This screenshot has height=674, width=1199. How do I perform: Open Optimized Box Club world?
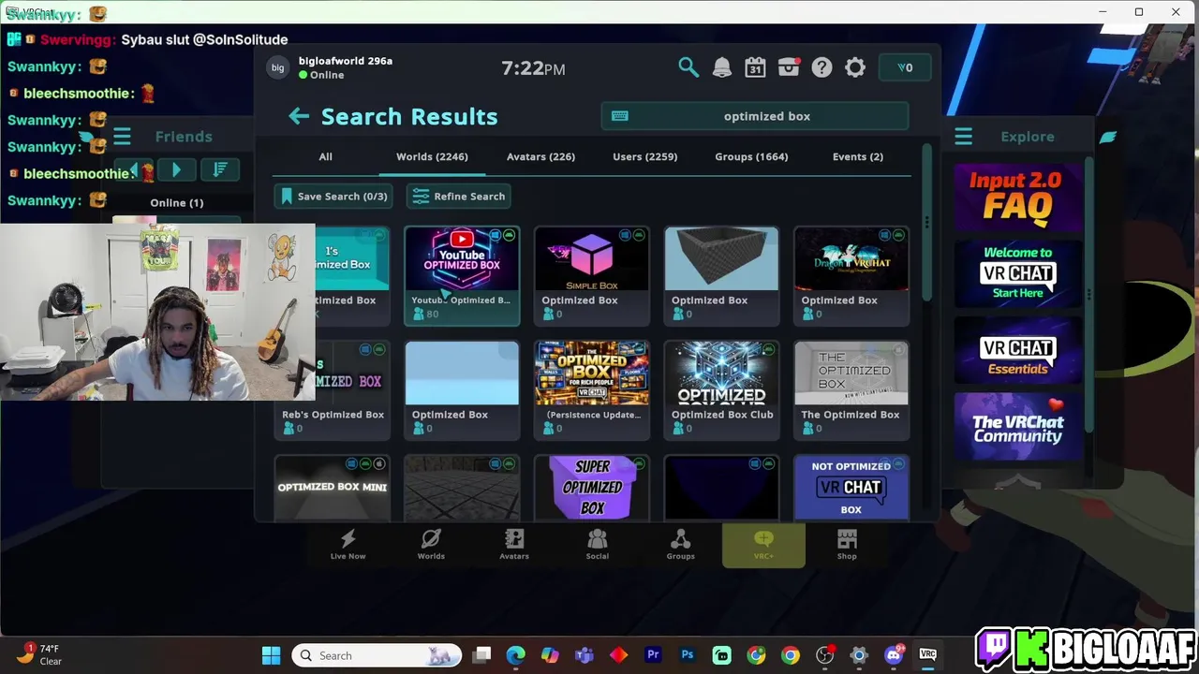(x=721, y=390)
